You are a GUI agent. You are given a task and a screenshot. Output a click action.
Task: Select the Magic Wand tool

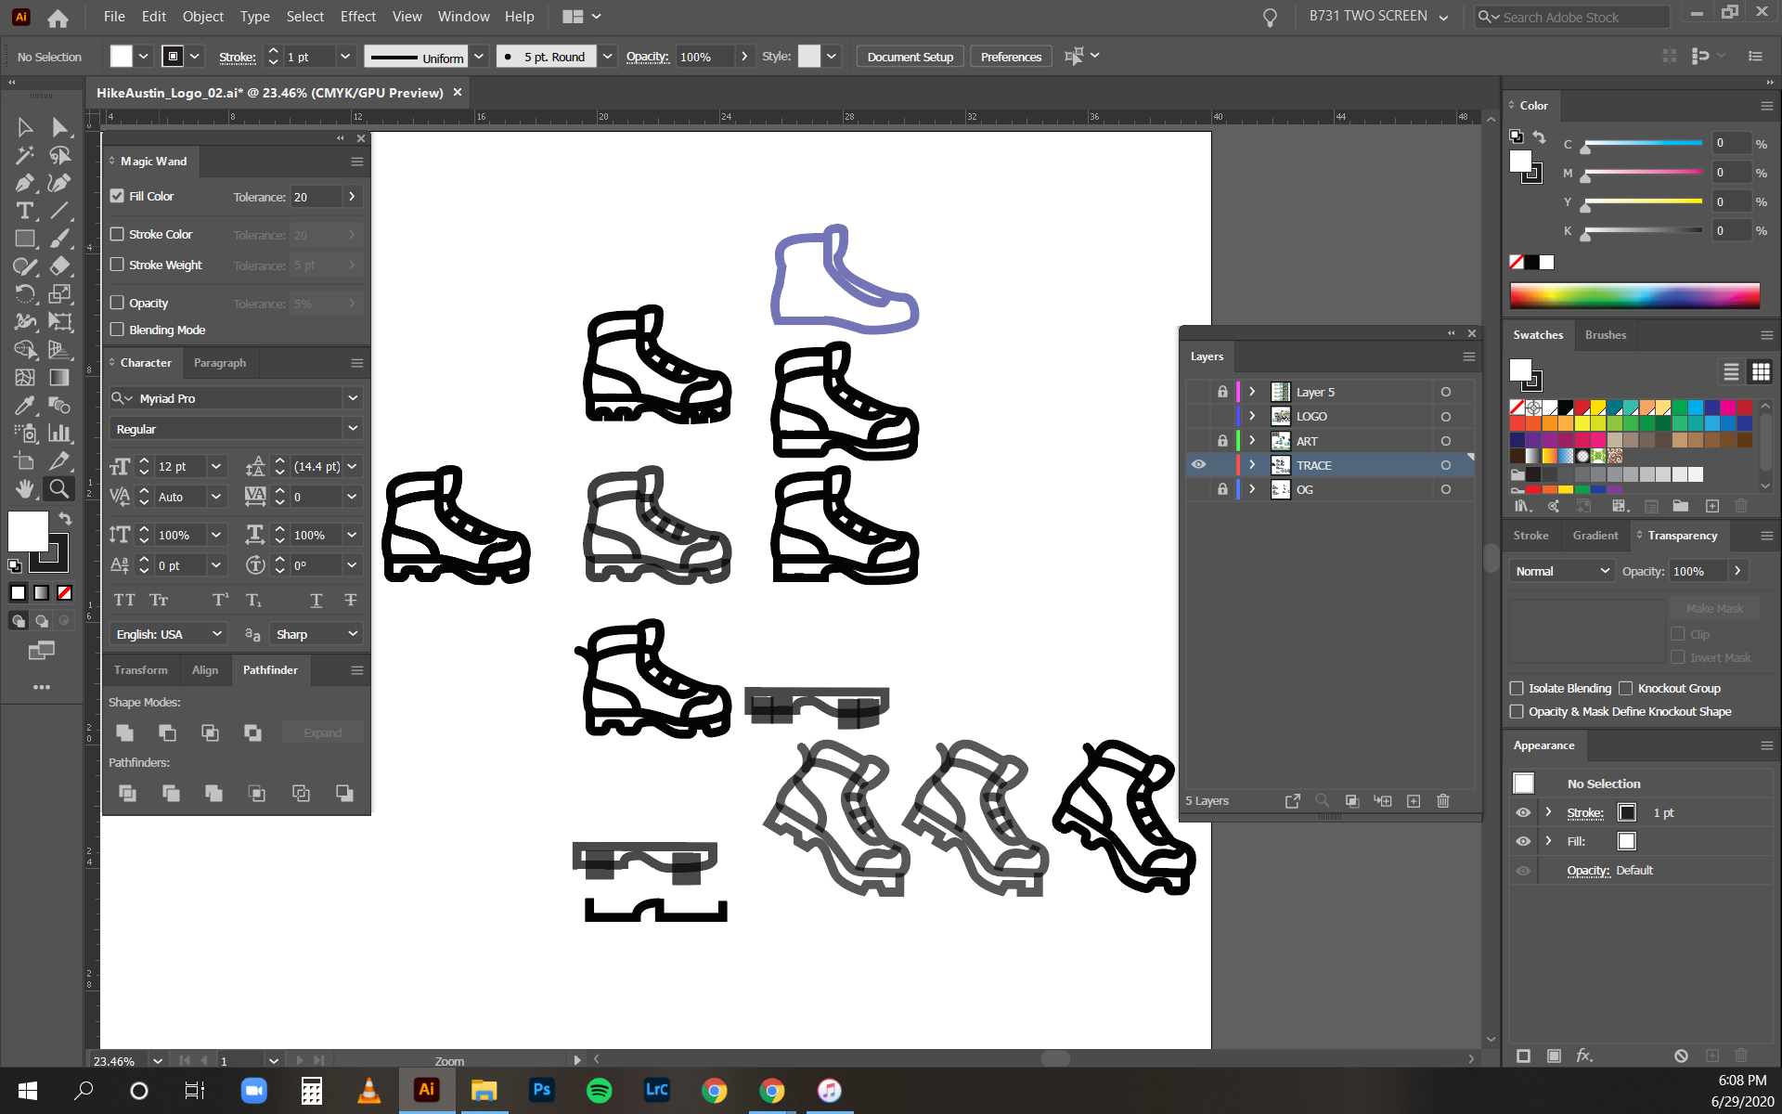(25, 155)
